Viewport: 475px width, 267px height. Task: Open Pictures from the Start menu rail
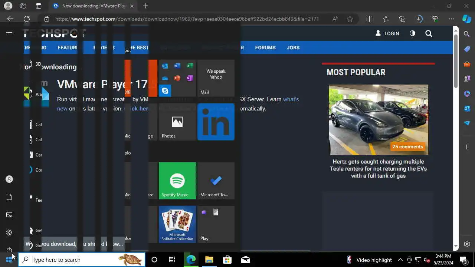[x=9, y=215]
